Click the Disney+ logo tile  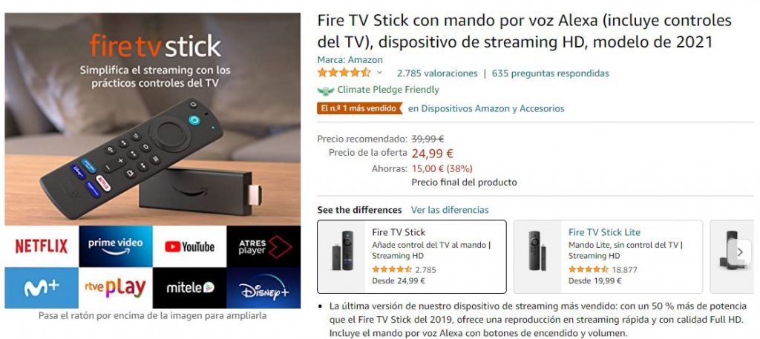click(263, 288)
